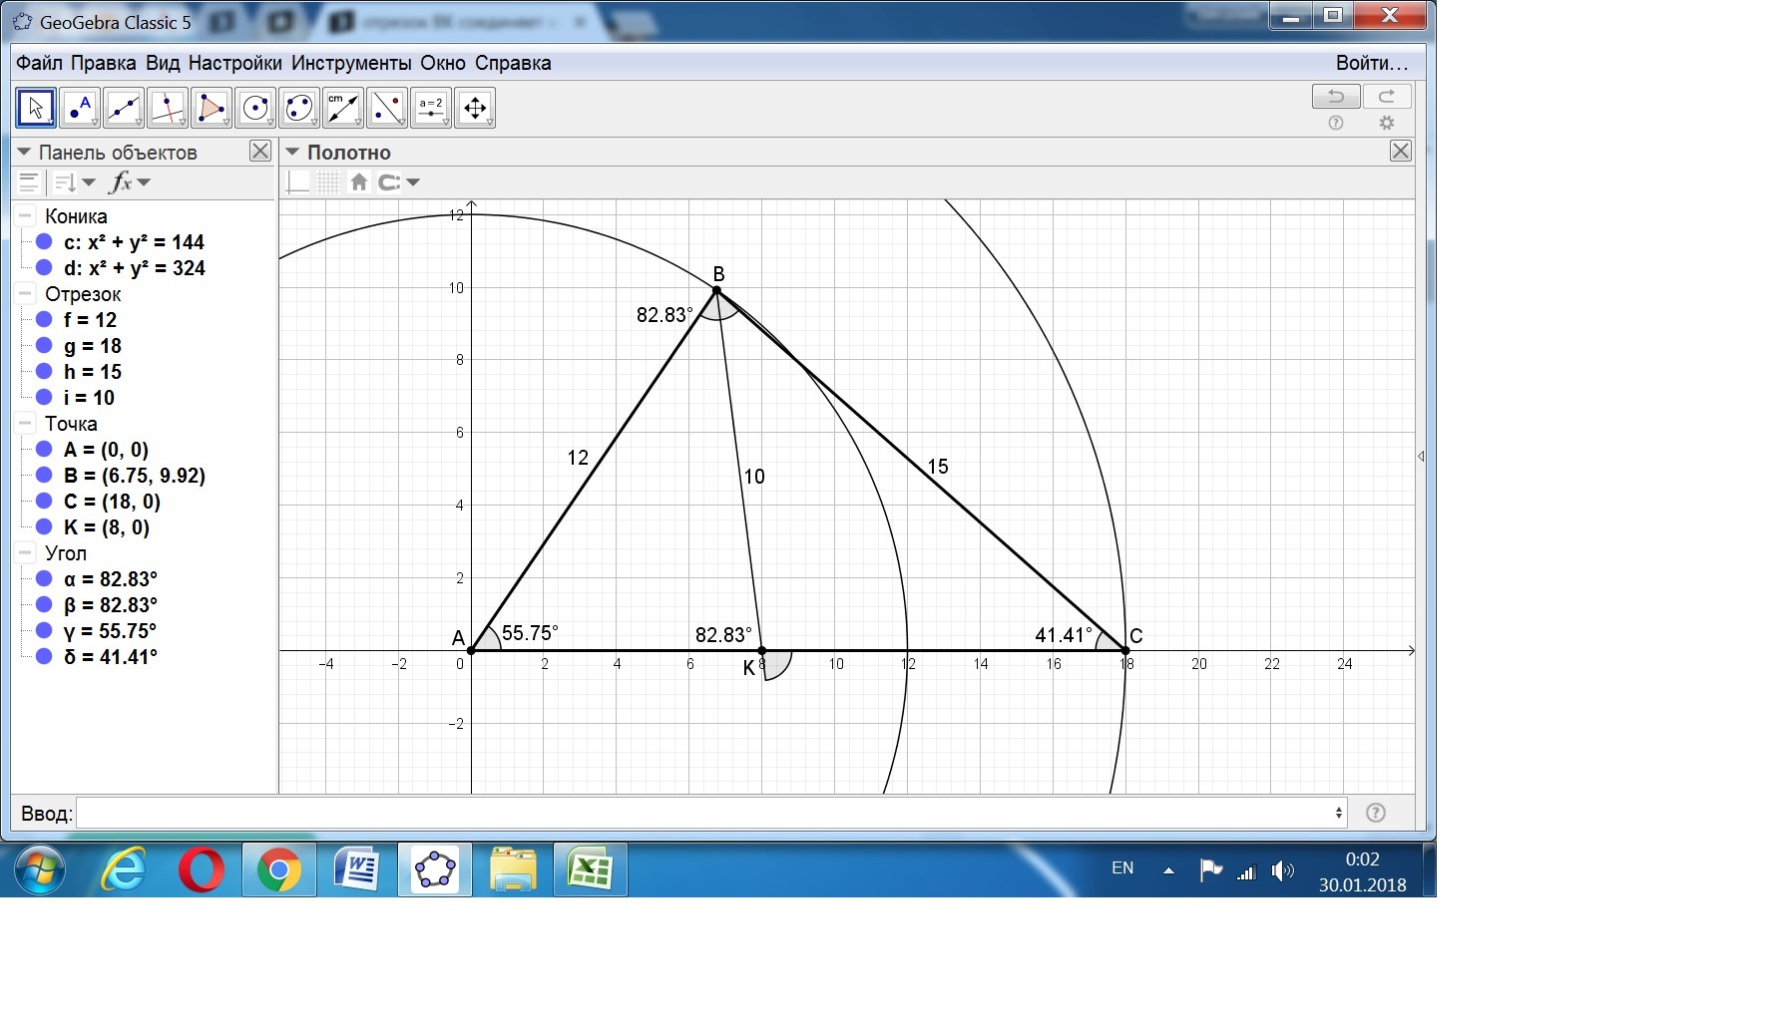Click the Войти sign-in link

(x=1372, y=63)
